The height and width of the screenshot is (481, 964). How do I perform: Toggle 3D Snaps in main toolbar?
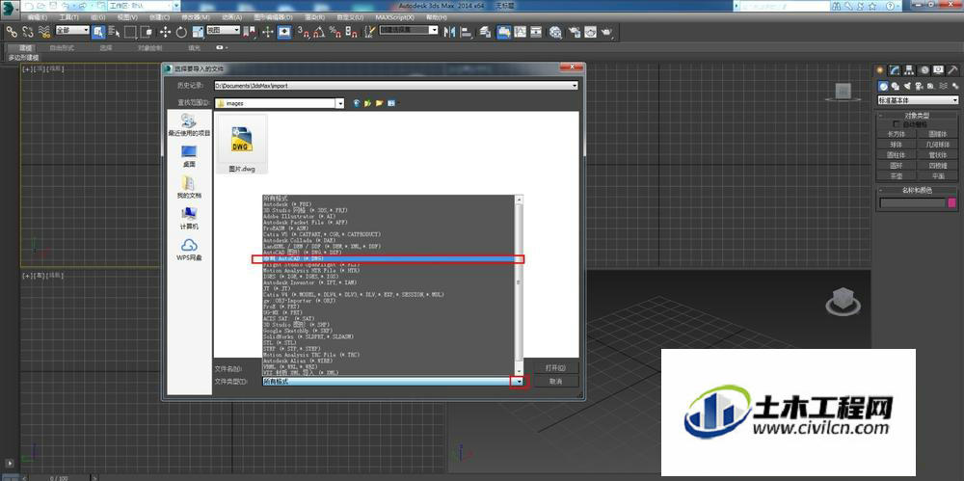[303, 32]
